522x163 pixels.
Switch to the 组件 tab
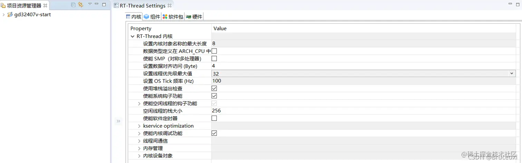152,17
